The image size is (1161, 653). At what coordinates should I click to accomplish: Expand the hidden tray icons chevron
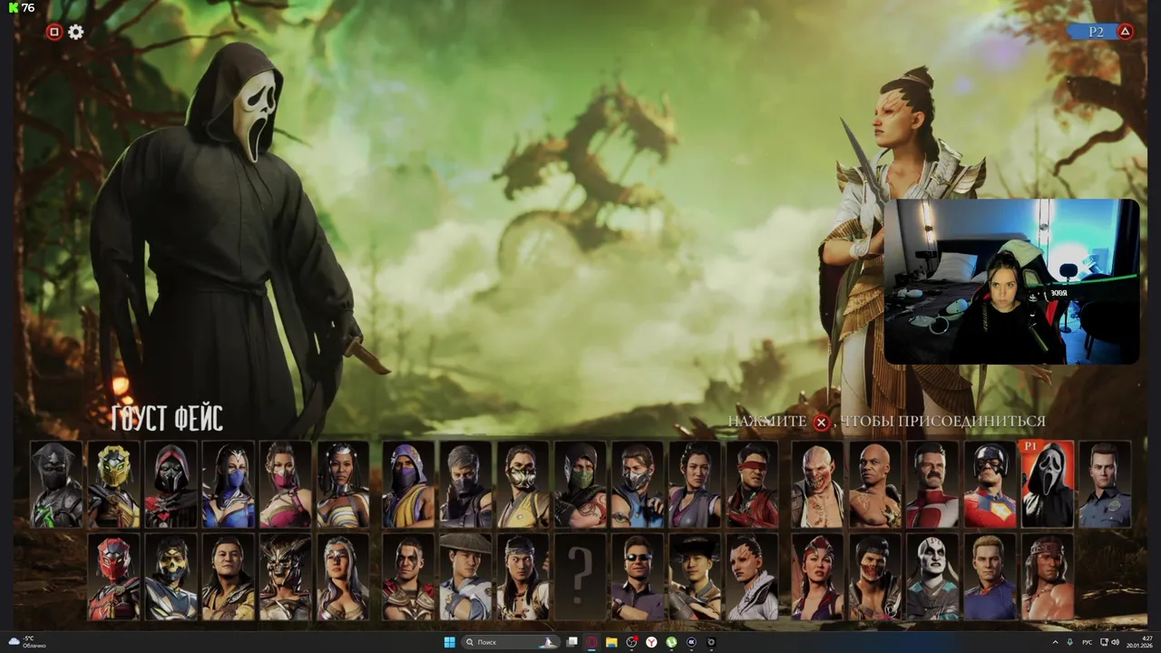(x=1055, y=642)
